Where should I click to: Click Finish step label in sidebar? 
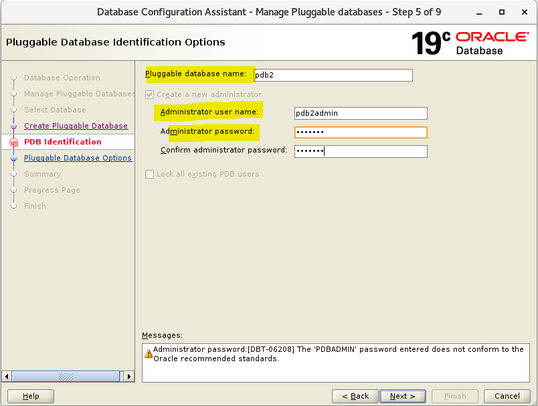(35, 206)
